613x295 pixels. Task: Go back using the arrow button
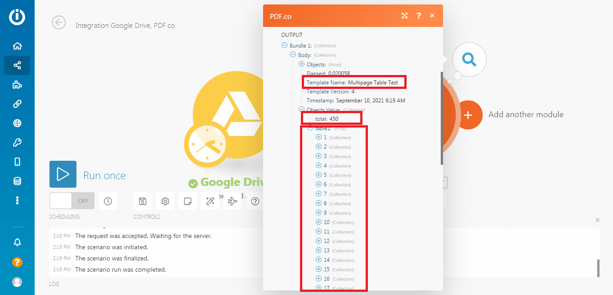(59, 22)
